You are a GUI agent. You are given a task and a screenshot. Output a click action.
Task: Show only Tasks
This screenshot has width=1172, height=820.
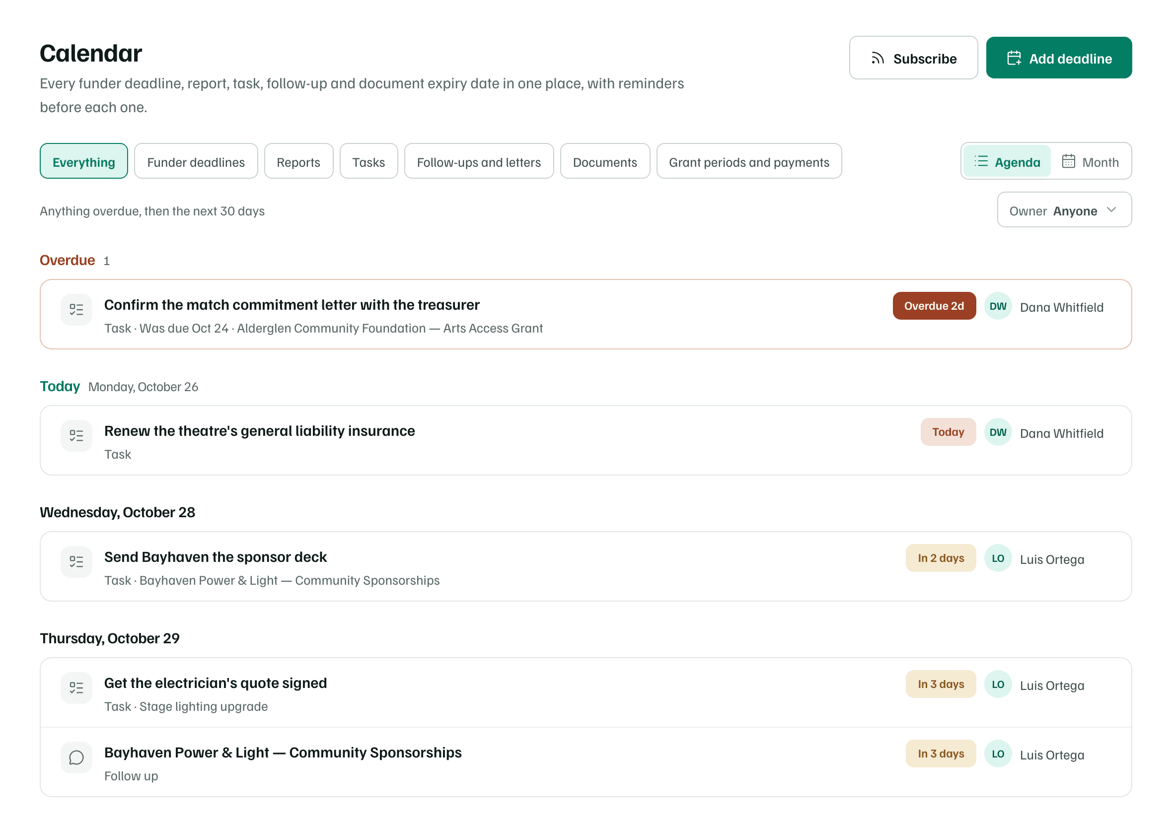(368, 161)
